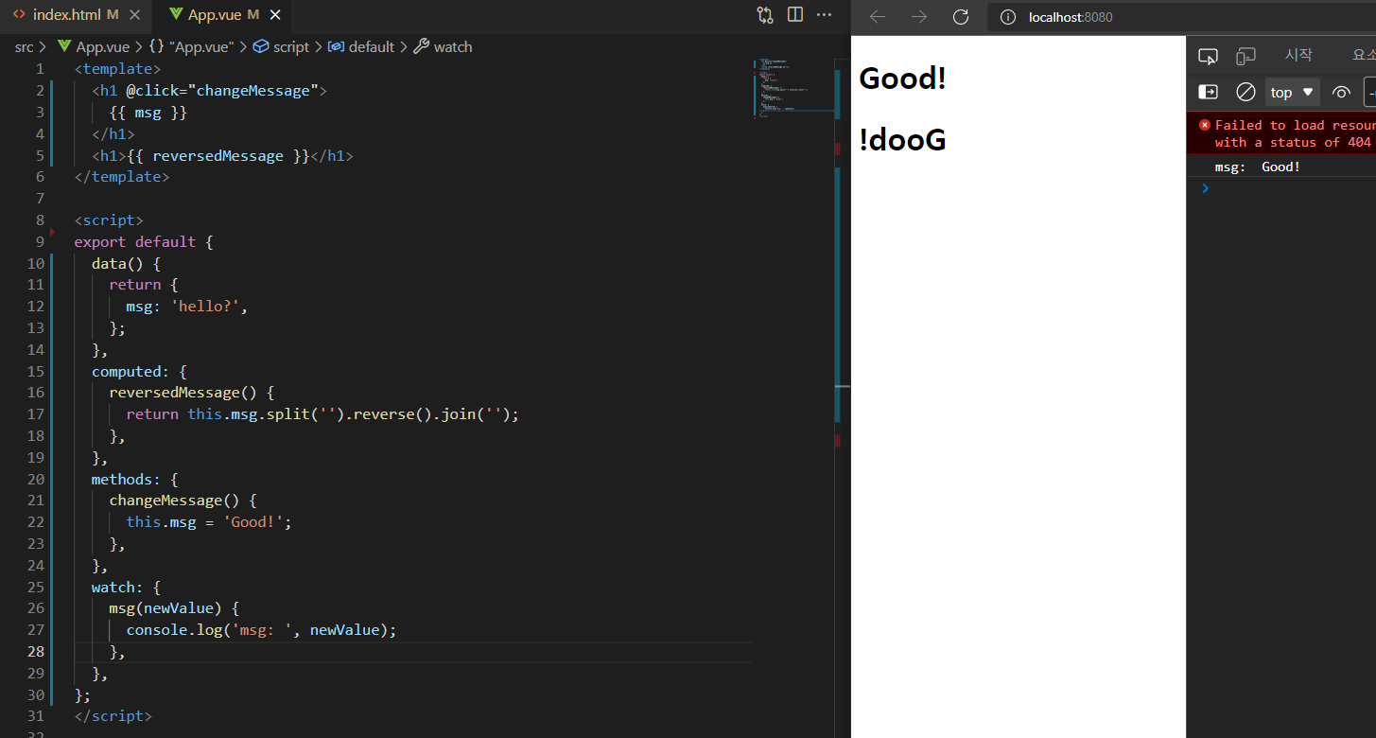Image resolution: width=1376 pixels, height=738 pixels.
Task: Clear the console output
Action: (x=1245, y=92)
